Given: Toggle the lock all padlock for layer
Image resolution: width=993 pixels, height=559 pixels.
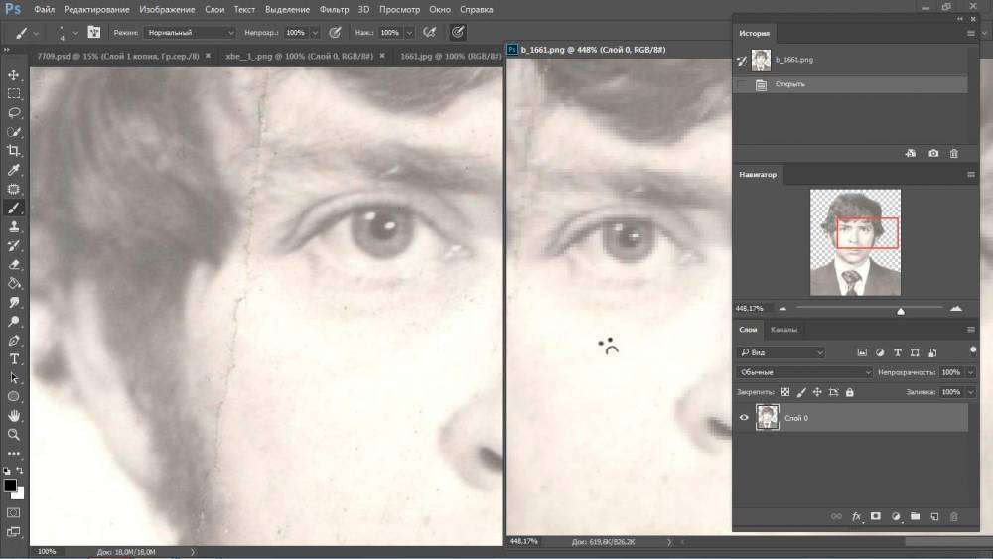Looking at the screenshot, I should (849, 392).
